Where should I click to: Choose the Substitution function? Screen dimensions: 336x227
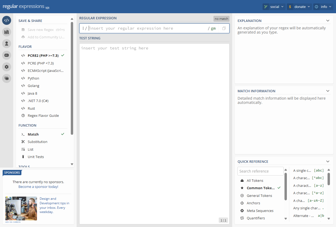tap(38, 142)
